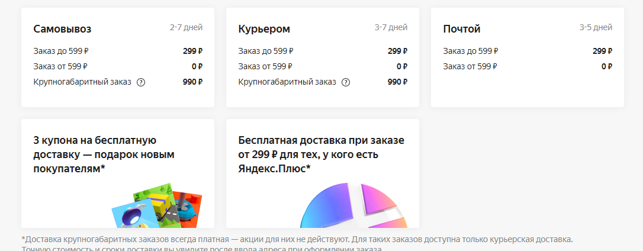Click the 3-5 дней post delivery time
Image resolution: width=643 pixels, height=251 pixels.
pos(596,27)
